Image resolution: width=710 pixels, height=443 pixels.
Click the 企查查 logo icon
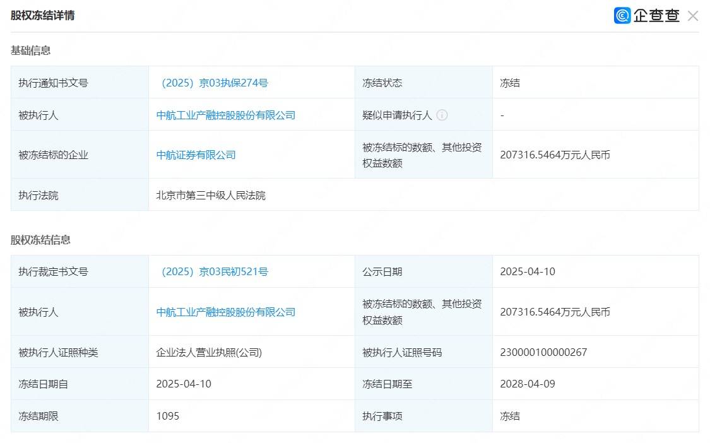click(x=622, y=15)
